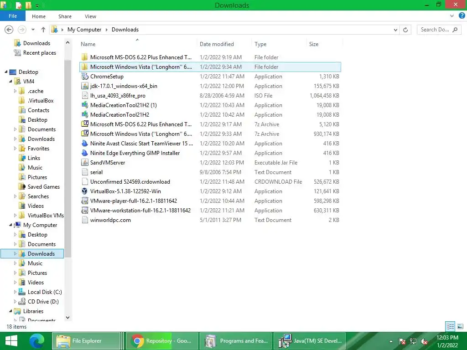The height and width of the screenshot is (350, 467).
Task: Switch to details view layout icon
Action: (450, 326)
